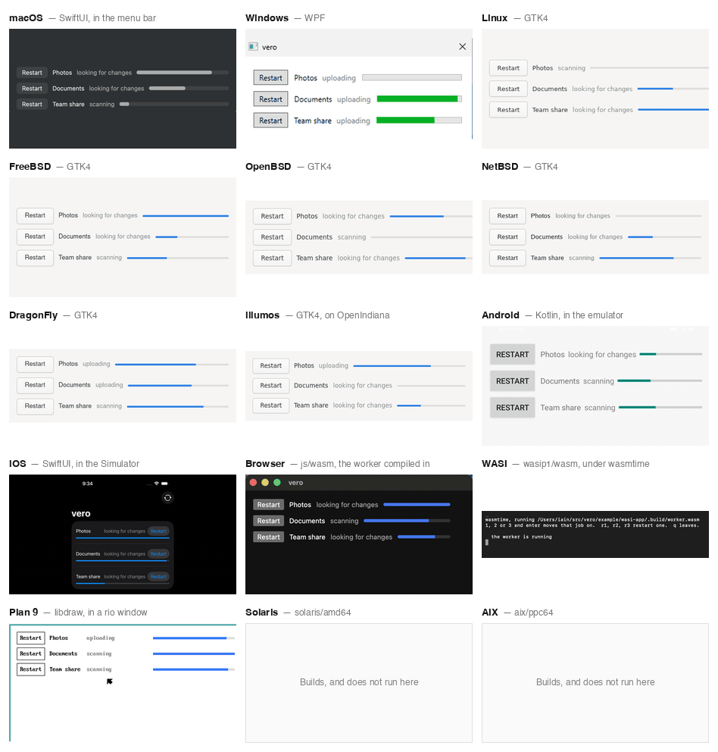The image size is (718, 752).
Task: Restart Photos in the Windows WPF window
Action: (271, 77)
